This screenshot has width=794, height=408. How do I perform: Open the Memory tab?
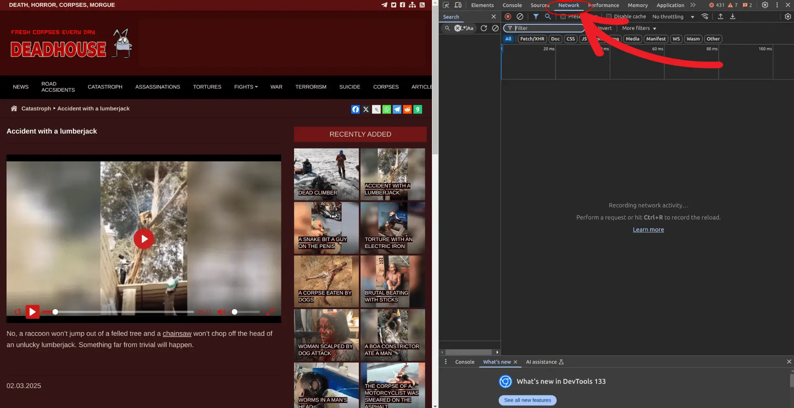click(x=638, y=5)
